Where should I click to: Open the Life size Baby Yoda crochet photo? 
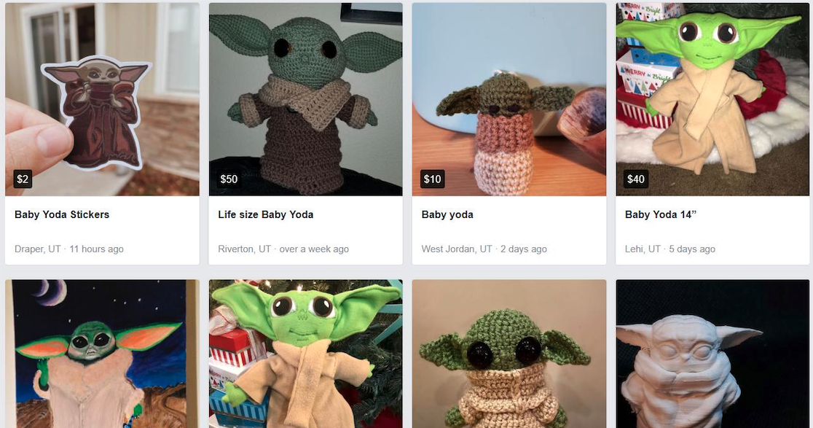pyautogui.click(x=305, y=99)
